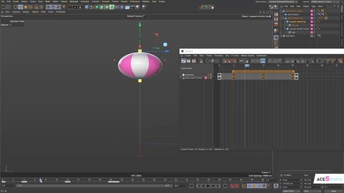
Task: Collapse Ball Control Center in Object Manager
Action: [281, 11]
